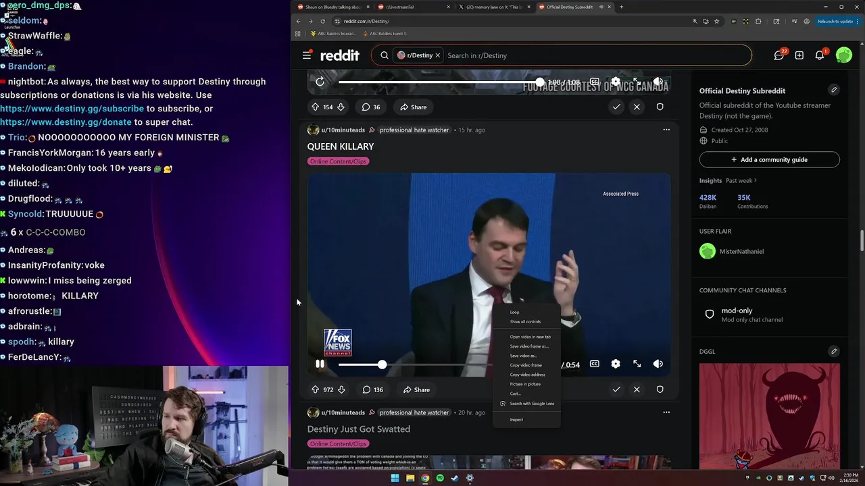The width and height of the screenshot is (865, 486).
Task: Edit the DGGL widget with pencil icon
Action: 834,352
